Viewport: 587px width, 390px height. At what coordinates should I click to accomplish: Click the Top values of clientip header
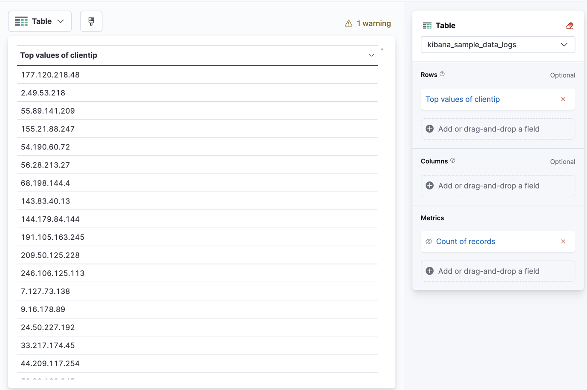(59, 55)
